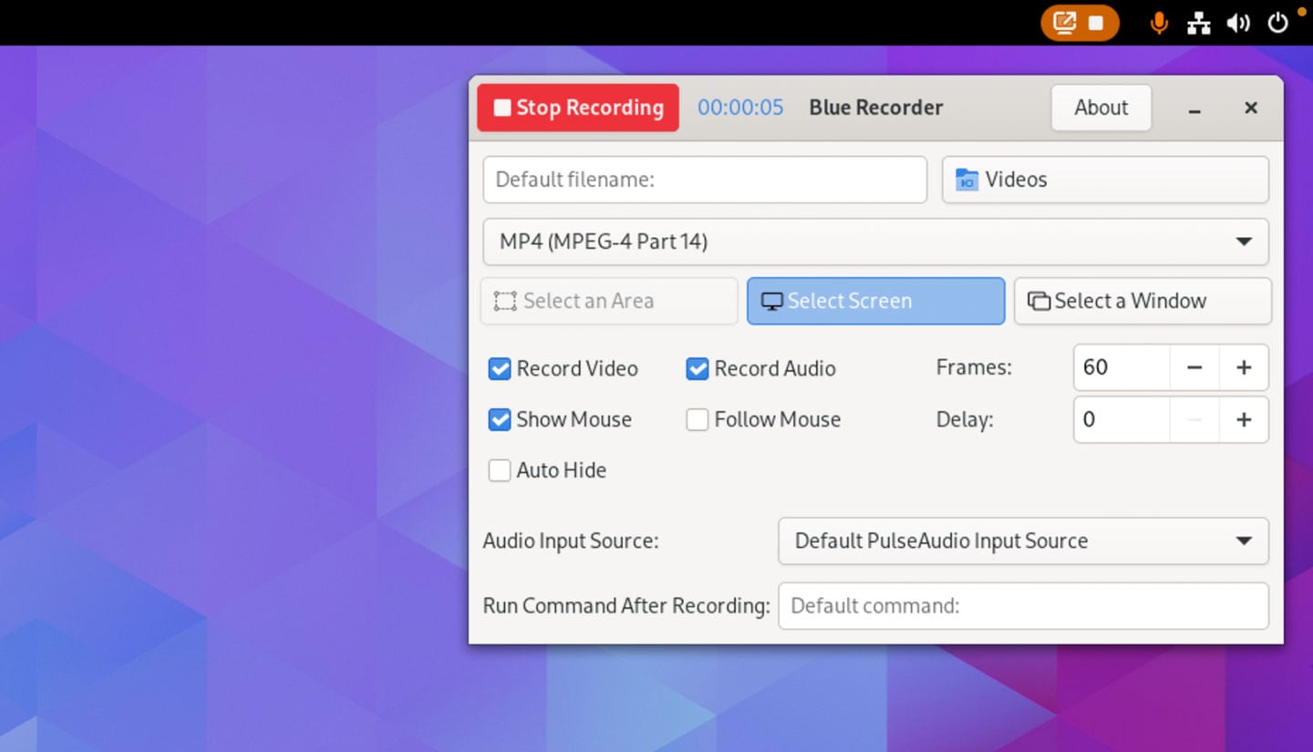The height and width of the screenshot is (752, 1313).
Task: Click the wired network icon in top bar
Action: click(1198, 23)
